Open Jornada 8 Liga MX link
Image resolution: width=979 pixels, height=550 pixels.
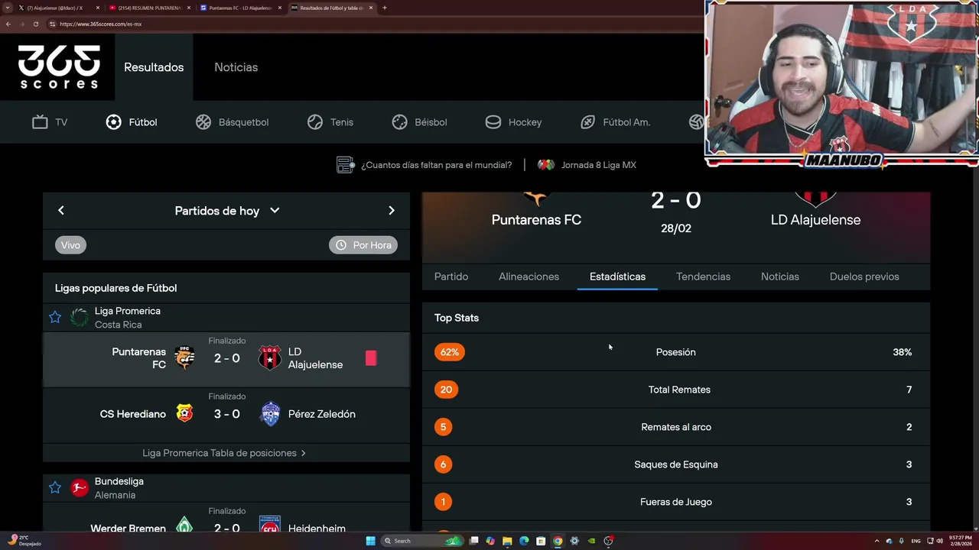587,165
